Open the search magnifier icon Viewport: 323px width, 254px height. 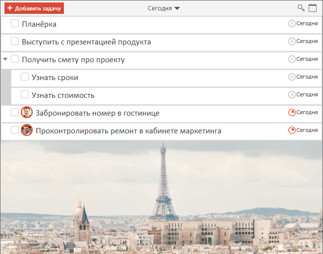(301, 8)
